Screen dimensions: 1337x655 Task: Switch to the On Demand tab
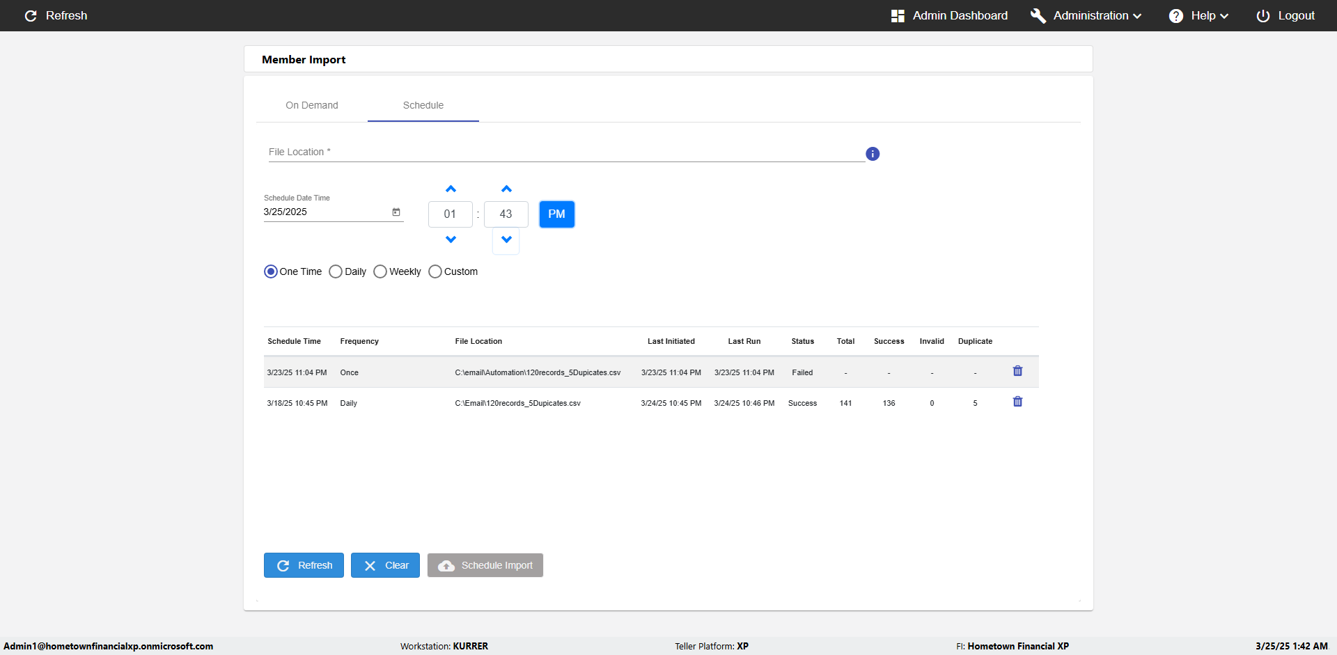click(312, 105)
